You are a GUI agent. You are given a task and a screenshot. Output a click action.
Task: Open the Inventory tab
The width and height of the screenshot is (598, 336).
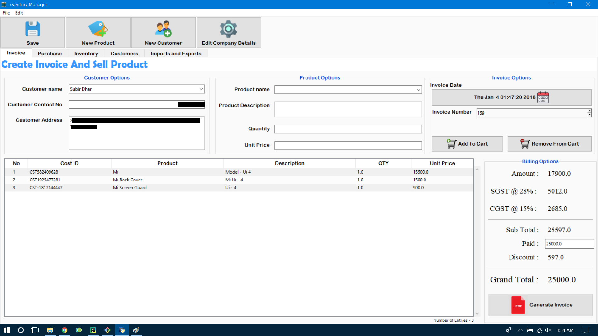click(86, 54)
